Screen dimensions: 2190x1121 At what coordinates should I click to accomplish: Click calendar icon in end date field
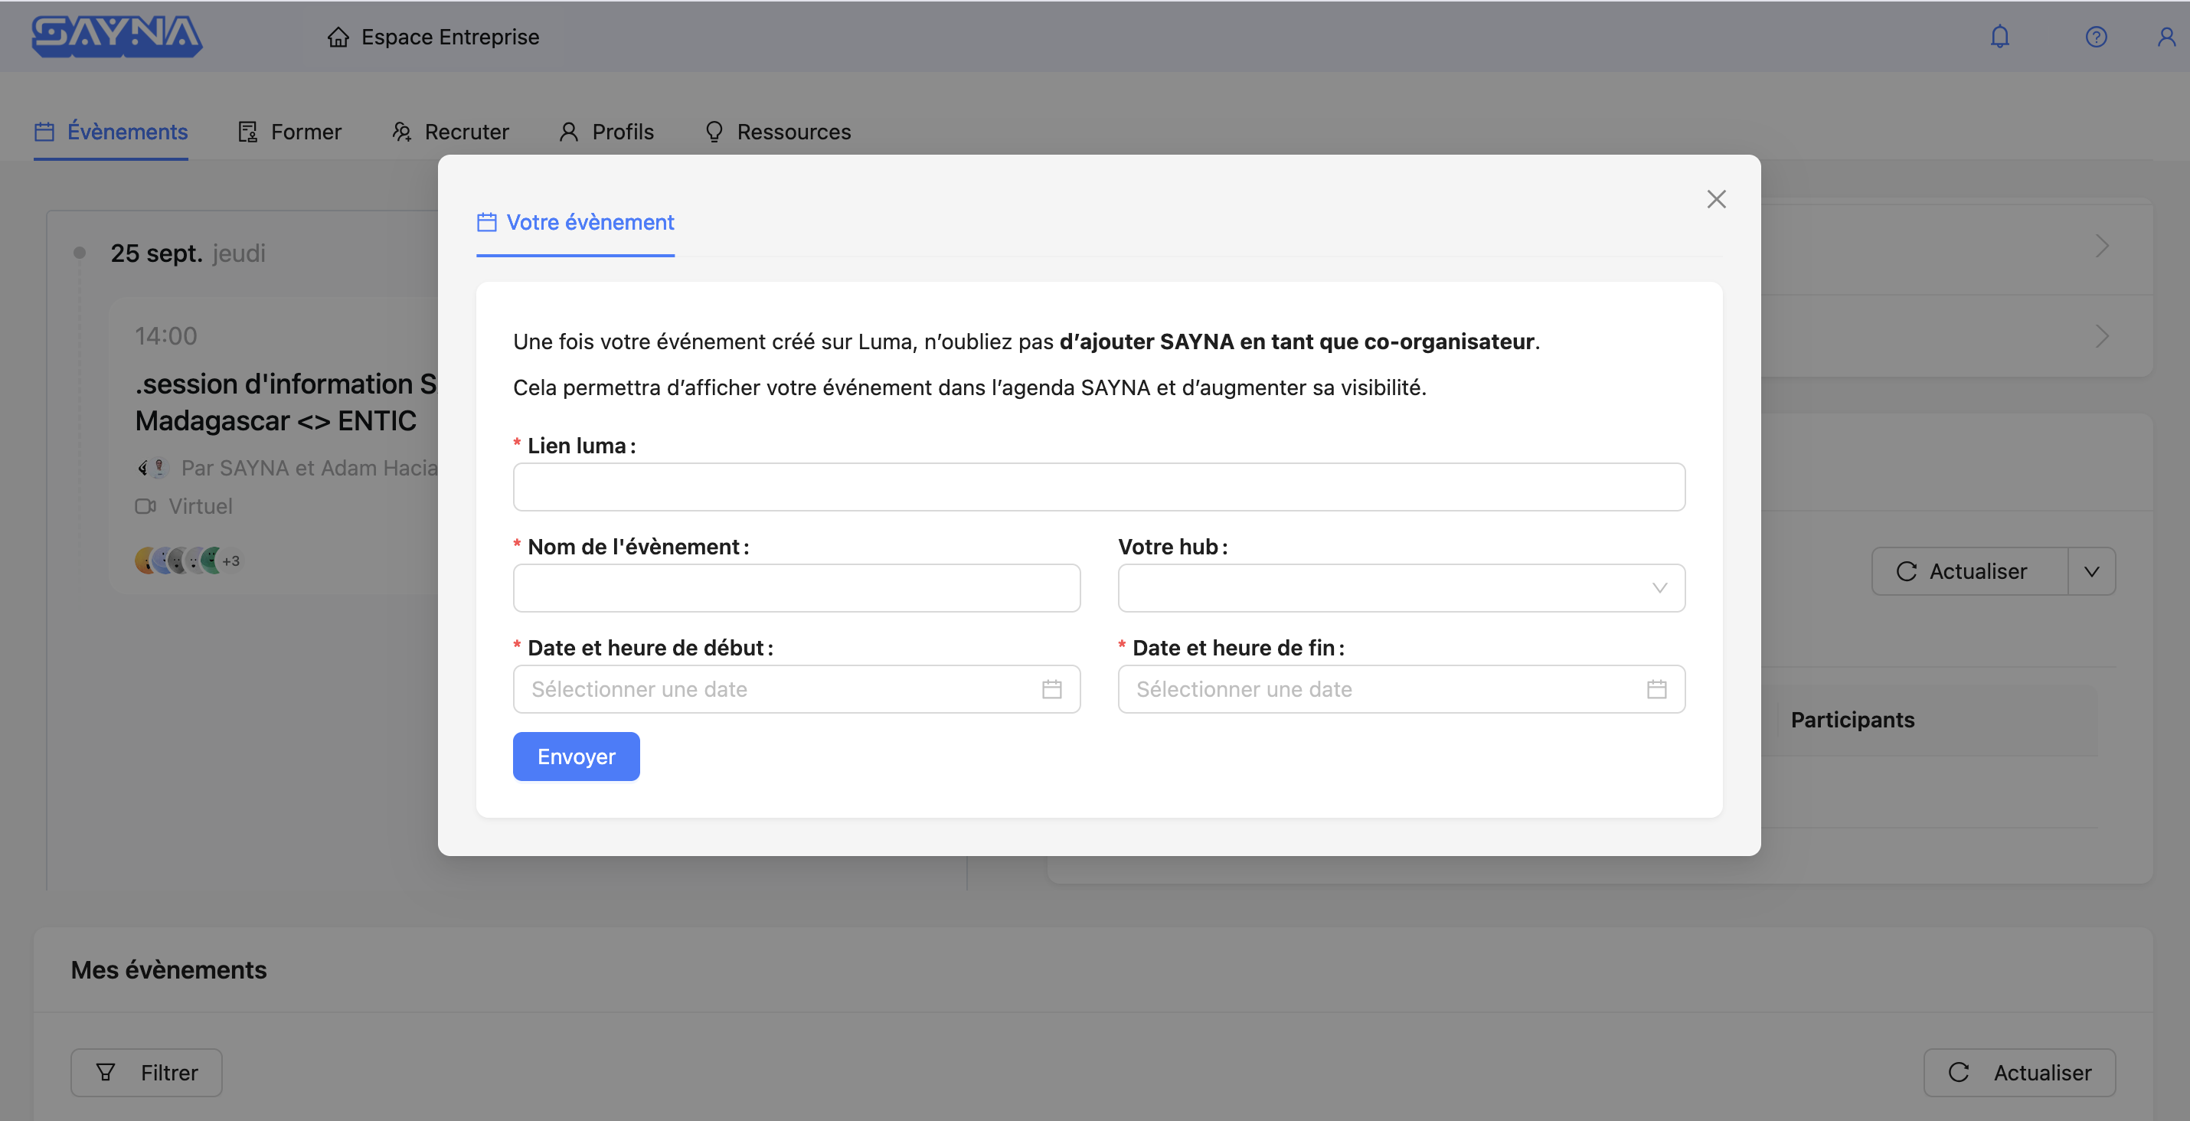[x=1656, y=689]
